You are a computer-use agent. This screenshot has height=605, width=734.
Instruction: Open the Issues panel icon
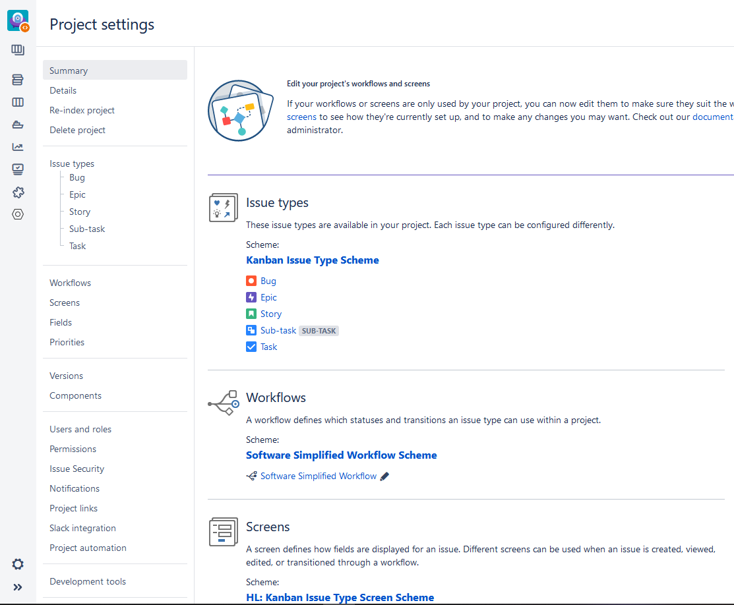[x=18, y=169]
